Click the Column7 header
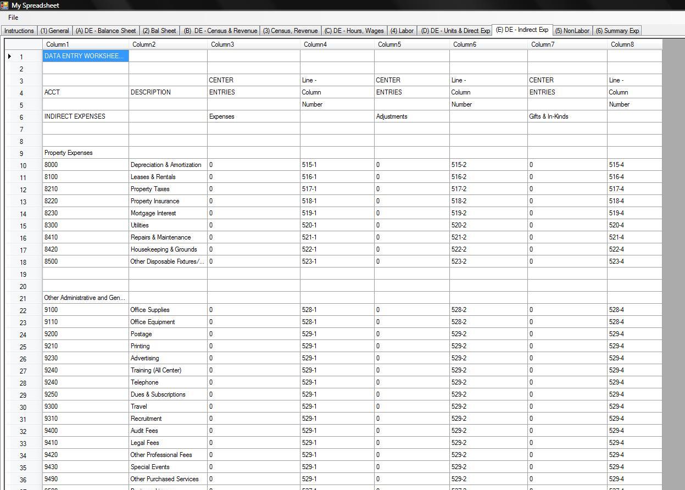The image size is (685, 490). 567,44
